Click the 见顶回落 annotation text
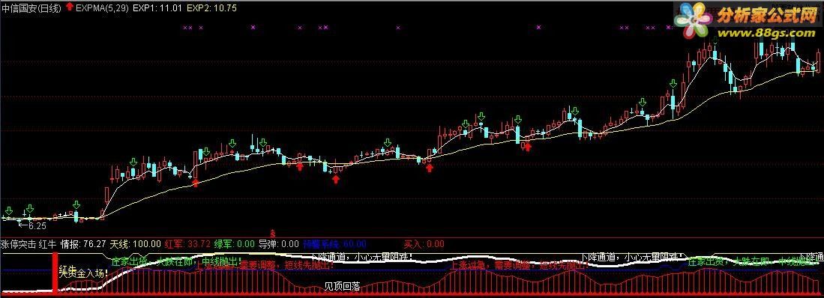The height and width of the screenshot is (298, 824). 342,287
